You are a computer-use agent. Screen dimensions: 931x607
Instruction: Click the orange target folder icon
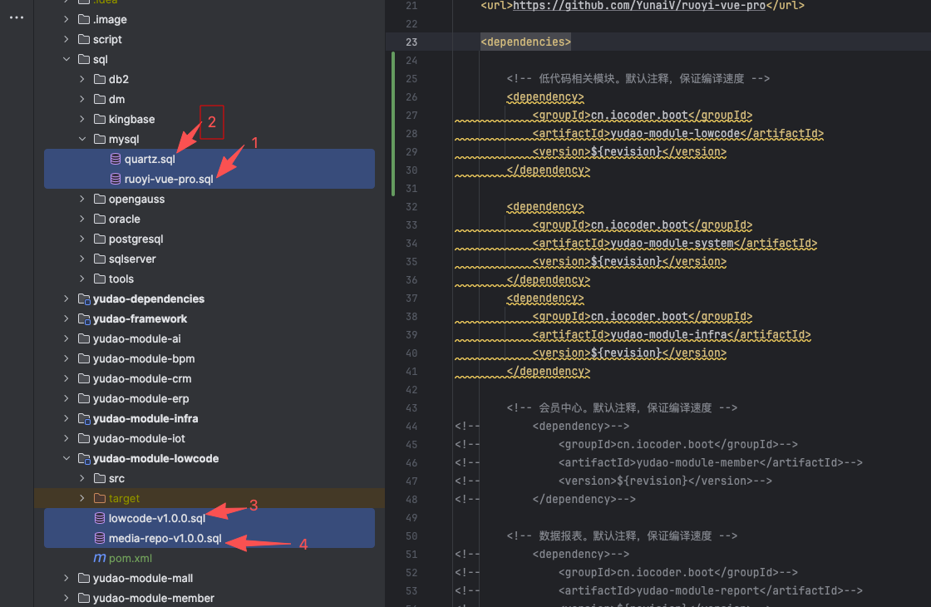pyautogui.click(x=100, y=498)
